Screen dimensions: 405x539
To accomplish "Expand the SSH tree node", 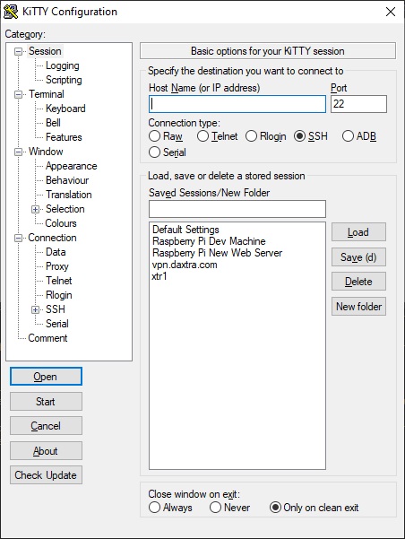I will click(35, 309).
